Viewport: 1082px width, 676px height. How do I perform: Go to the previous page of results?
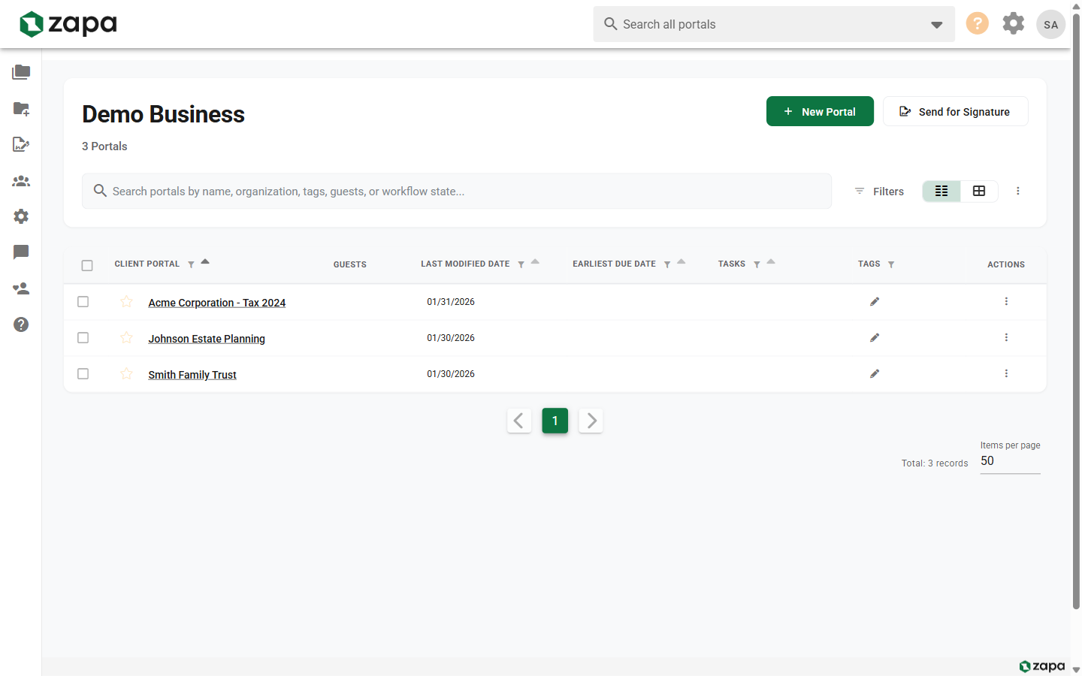(x=519, y=421)
